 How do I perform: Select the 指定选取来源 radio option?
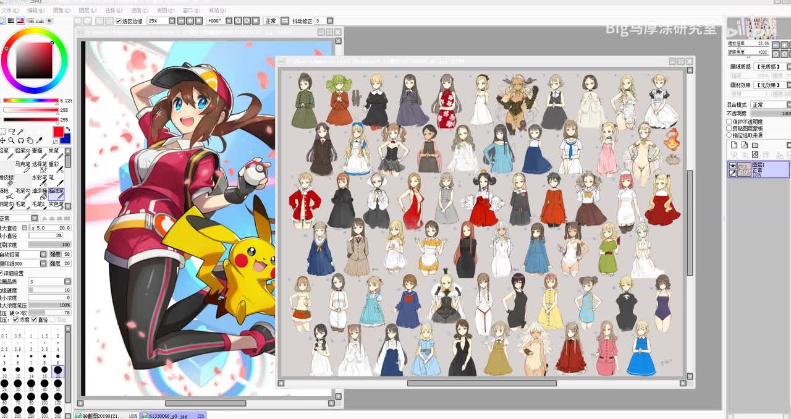tap(729, 135)
